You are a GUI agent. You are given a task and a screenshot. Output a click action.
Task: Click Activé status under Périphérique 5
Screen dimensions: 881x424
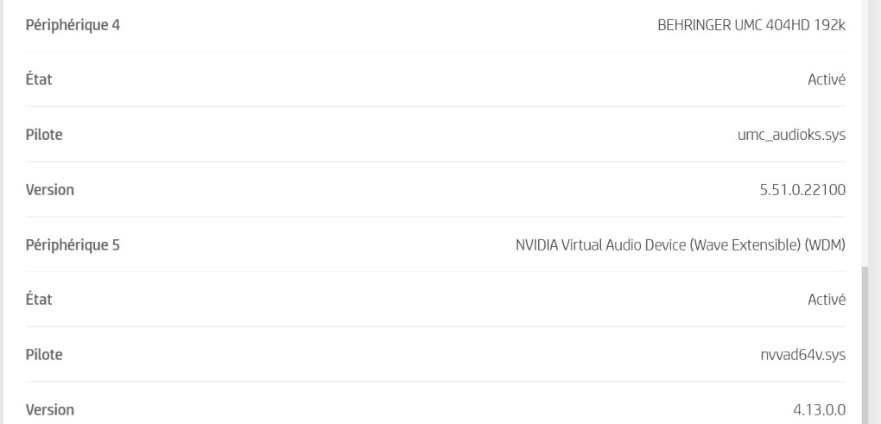click(x=827, y=300)
